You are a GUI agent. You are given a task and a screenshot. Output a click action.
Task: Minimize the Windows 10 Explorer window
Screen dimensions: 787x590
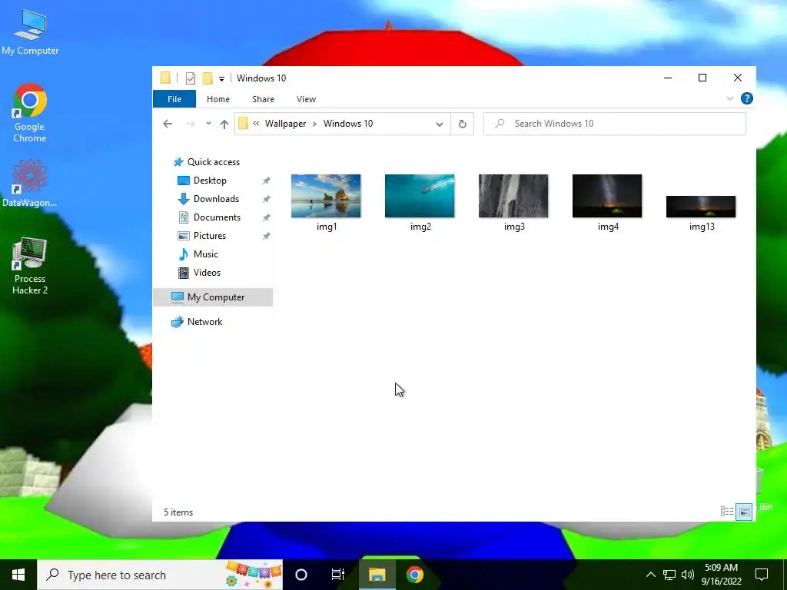pos(668,78)
